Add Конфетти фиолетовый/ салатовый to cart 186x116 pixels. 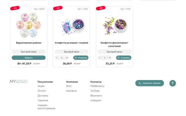pyautogui.click(x=124, y=58)
